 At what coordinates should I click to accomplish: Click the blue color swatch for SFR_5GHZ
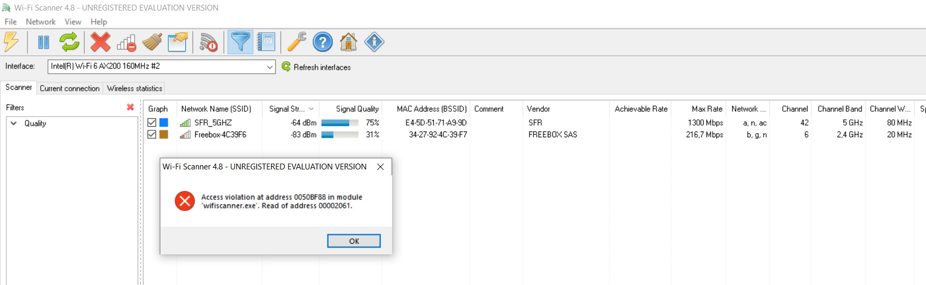click(x=164, y=122)
